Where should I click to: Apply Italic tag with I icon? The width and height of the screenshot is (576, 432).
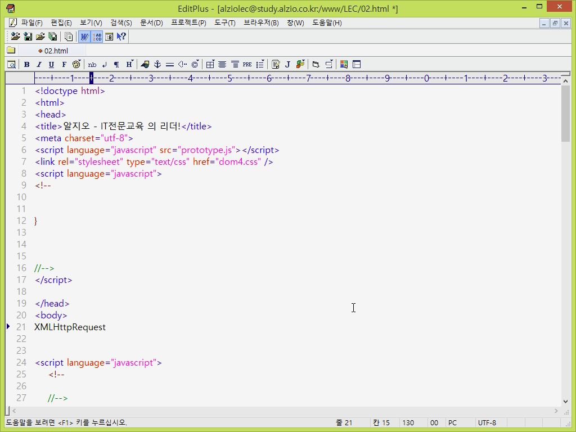pyautogui.click(x=39, y=64)
